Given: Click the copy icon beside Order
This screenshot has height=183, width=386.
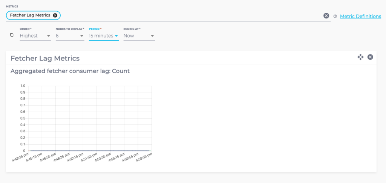Looking at the screenshot, I should pyautogui.click(x=12, y=35).
